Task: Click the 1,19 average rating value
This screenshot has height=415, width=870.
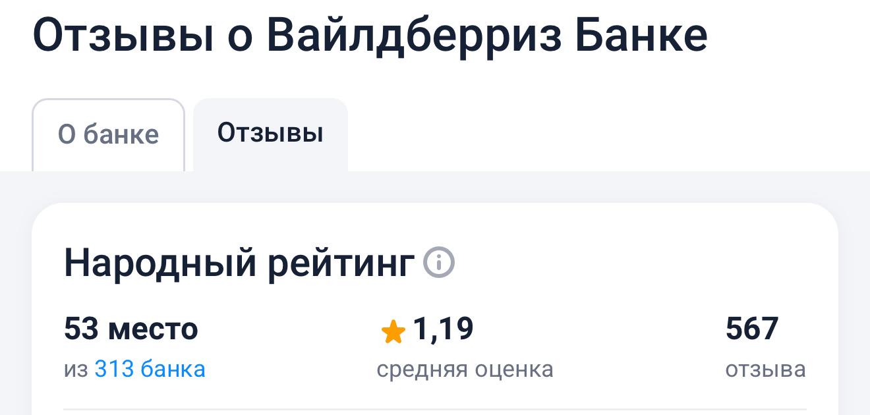Action: (443, 329)
